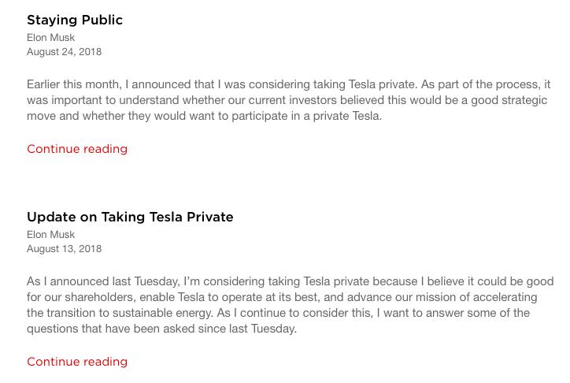Viewport: 570px width, 383px height.
Task: Select the Elon Musk byline under Update post
Action: [x=51, y=235]
